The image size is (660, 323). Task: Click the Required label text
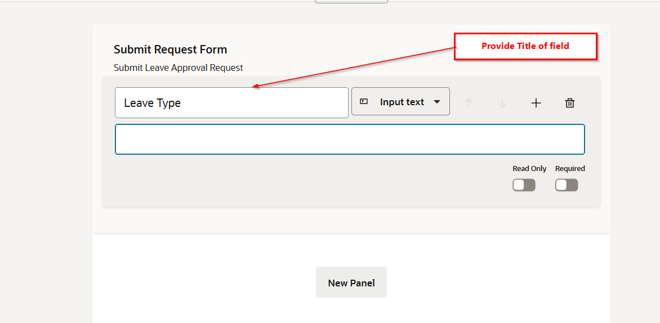click(x=570, y=168)
